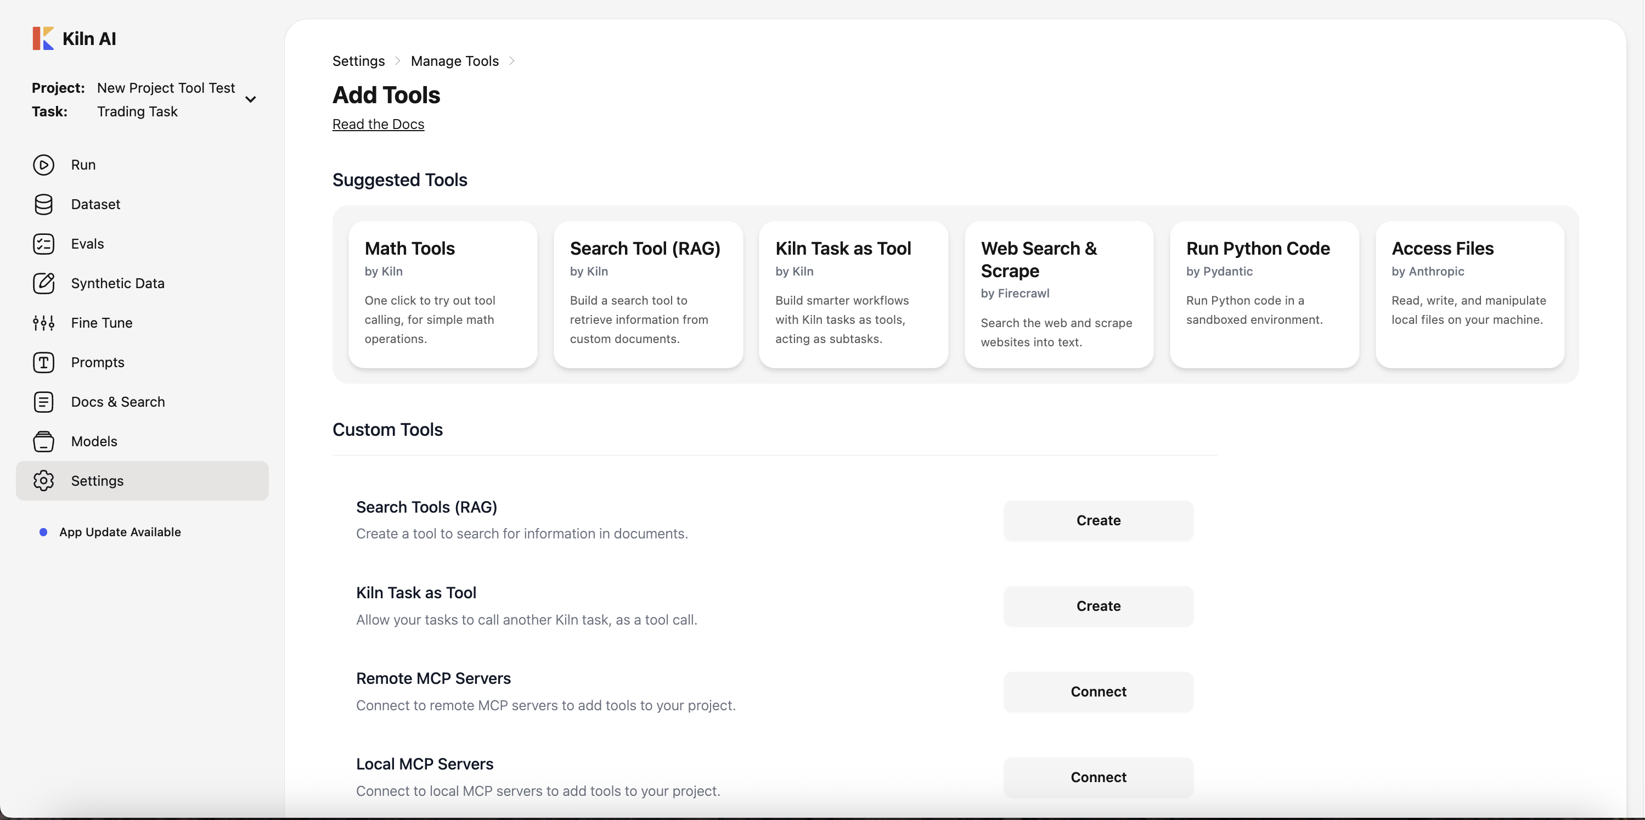This screenshot has width=1645, height=820.
Task: Click the 'Add Tools' page heading
Action: coord(386,94)
